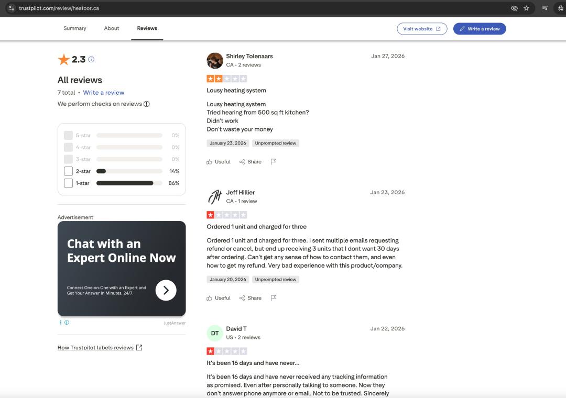
Task: Click the 2-star 14% progress bar
Action: tap(129, 171)
